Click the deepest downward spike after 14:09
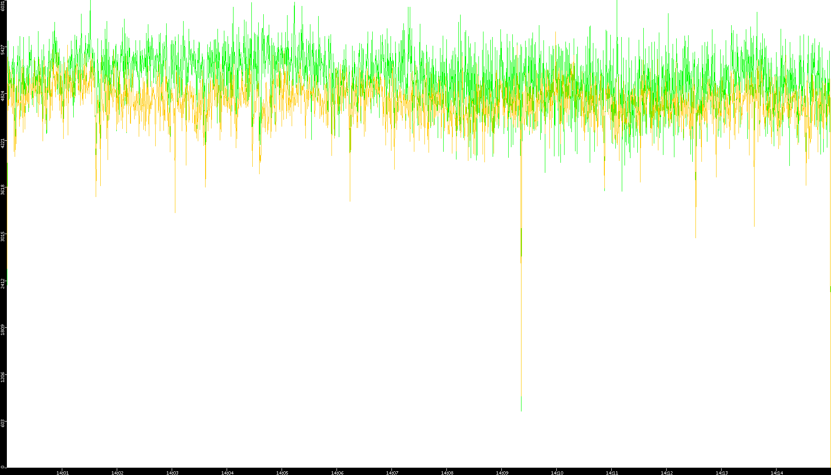Image resolution: width=831 pixels, height=475 pixels. (x=521, y=320)
